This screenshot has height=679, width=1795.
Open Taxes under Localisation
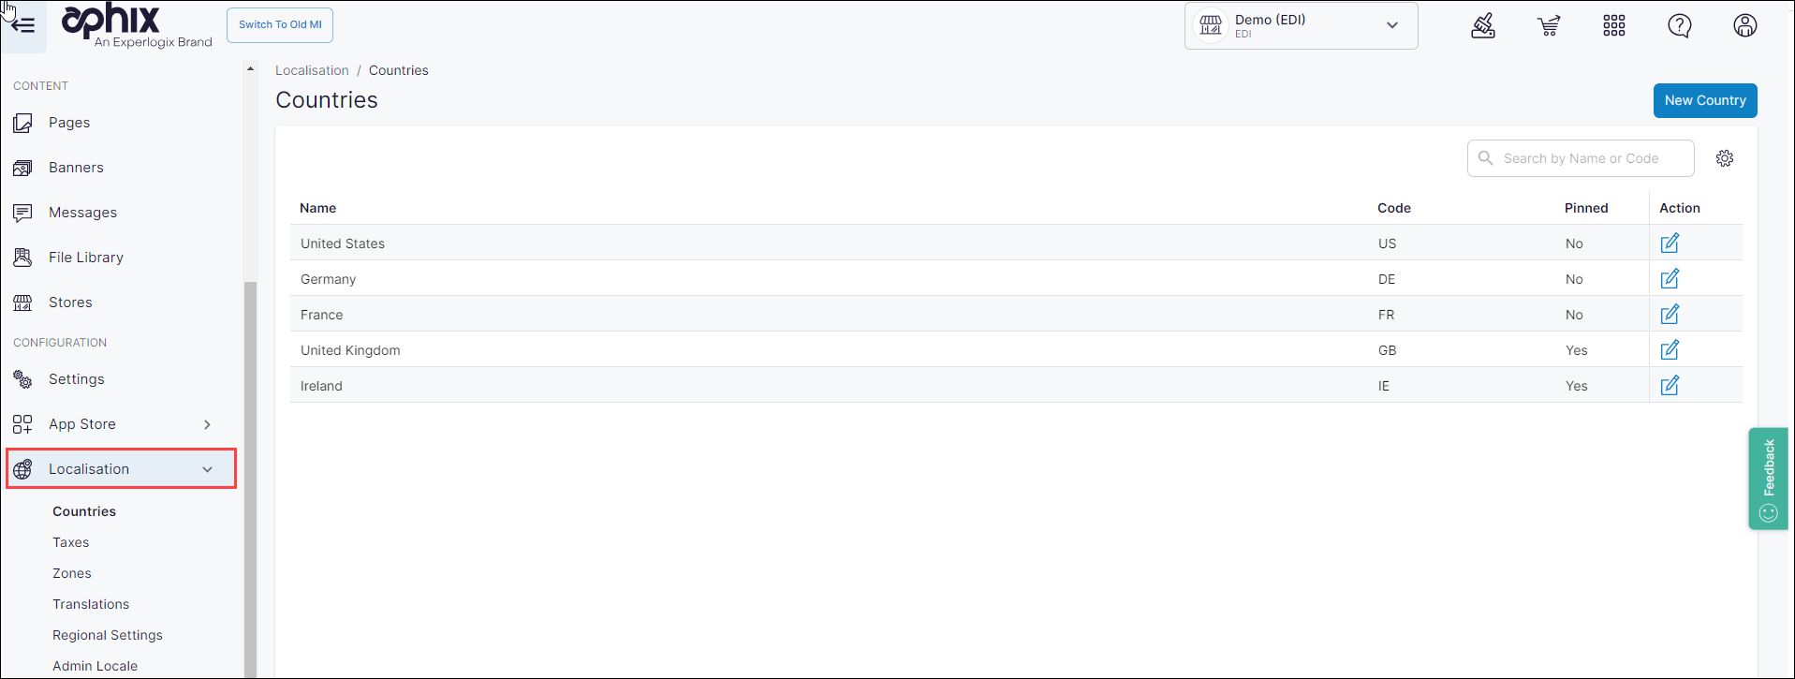(71, 542)
